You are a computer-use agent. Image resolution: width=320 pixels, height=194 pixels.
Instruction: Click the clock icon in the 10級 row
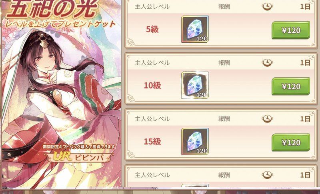[x=267, y=63]
